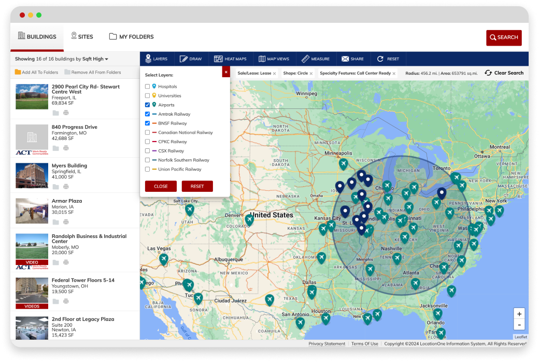Open the Heat Maps tool
This screenshot has height=362, width=539.
[x=230, y=59]
